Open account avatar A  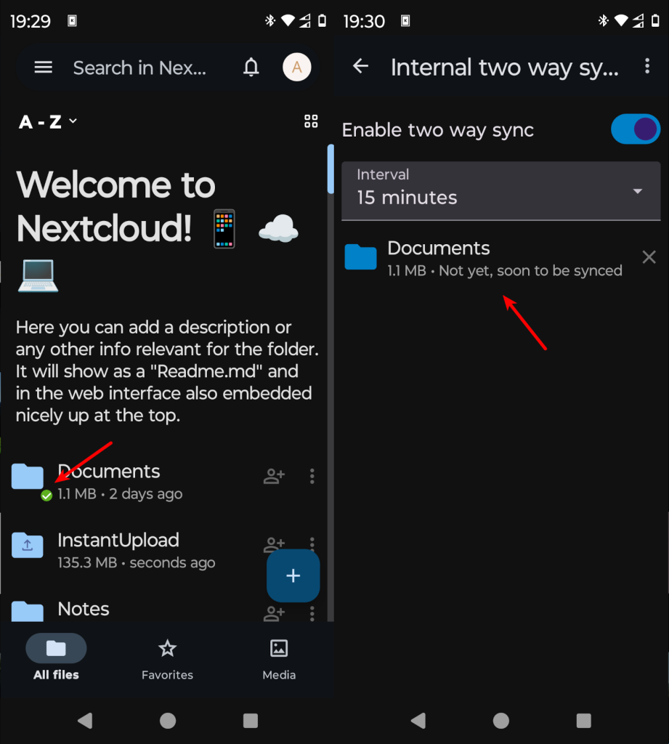pyautogui.click(x=297, y=67)
